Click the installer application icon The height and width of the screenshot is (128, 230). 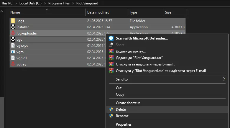[x=13, y=27]
